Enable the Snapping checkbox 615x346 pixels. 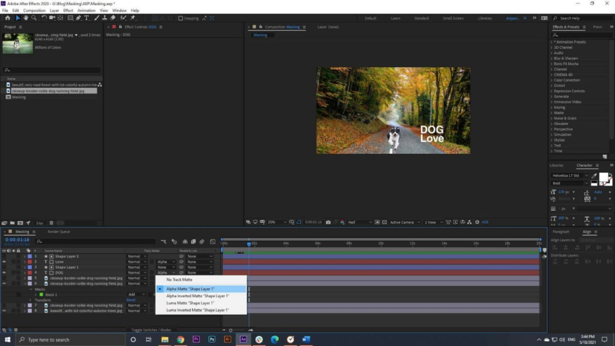181,18
